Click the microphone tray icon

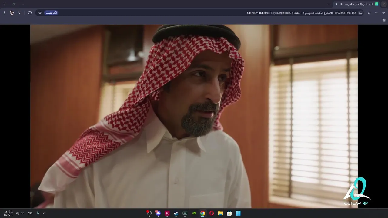click(x=38, y=213)
